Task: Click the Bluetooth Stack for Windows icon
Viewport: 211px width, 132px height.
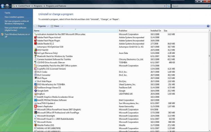Action: coord(35,56)
